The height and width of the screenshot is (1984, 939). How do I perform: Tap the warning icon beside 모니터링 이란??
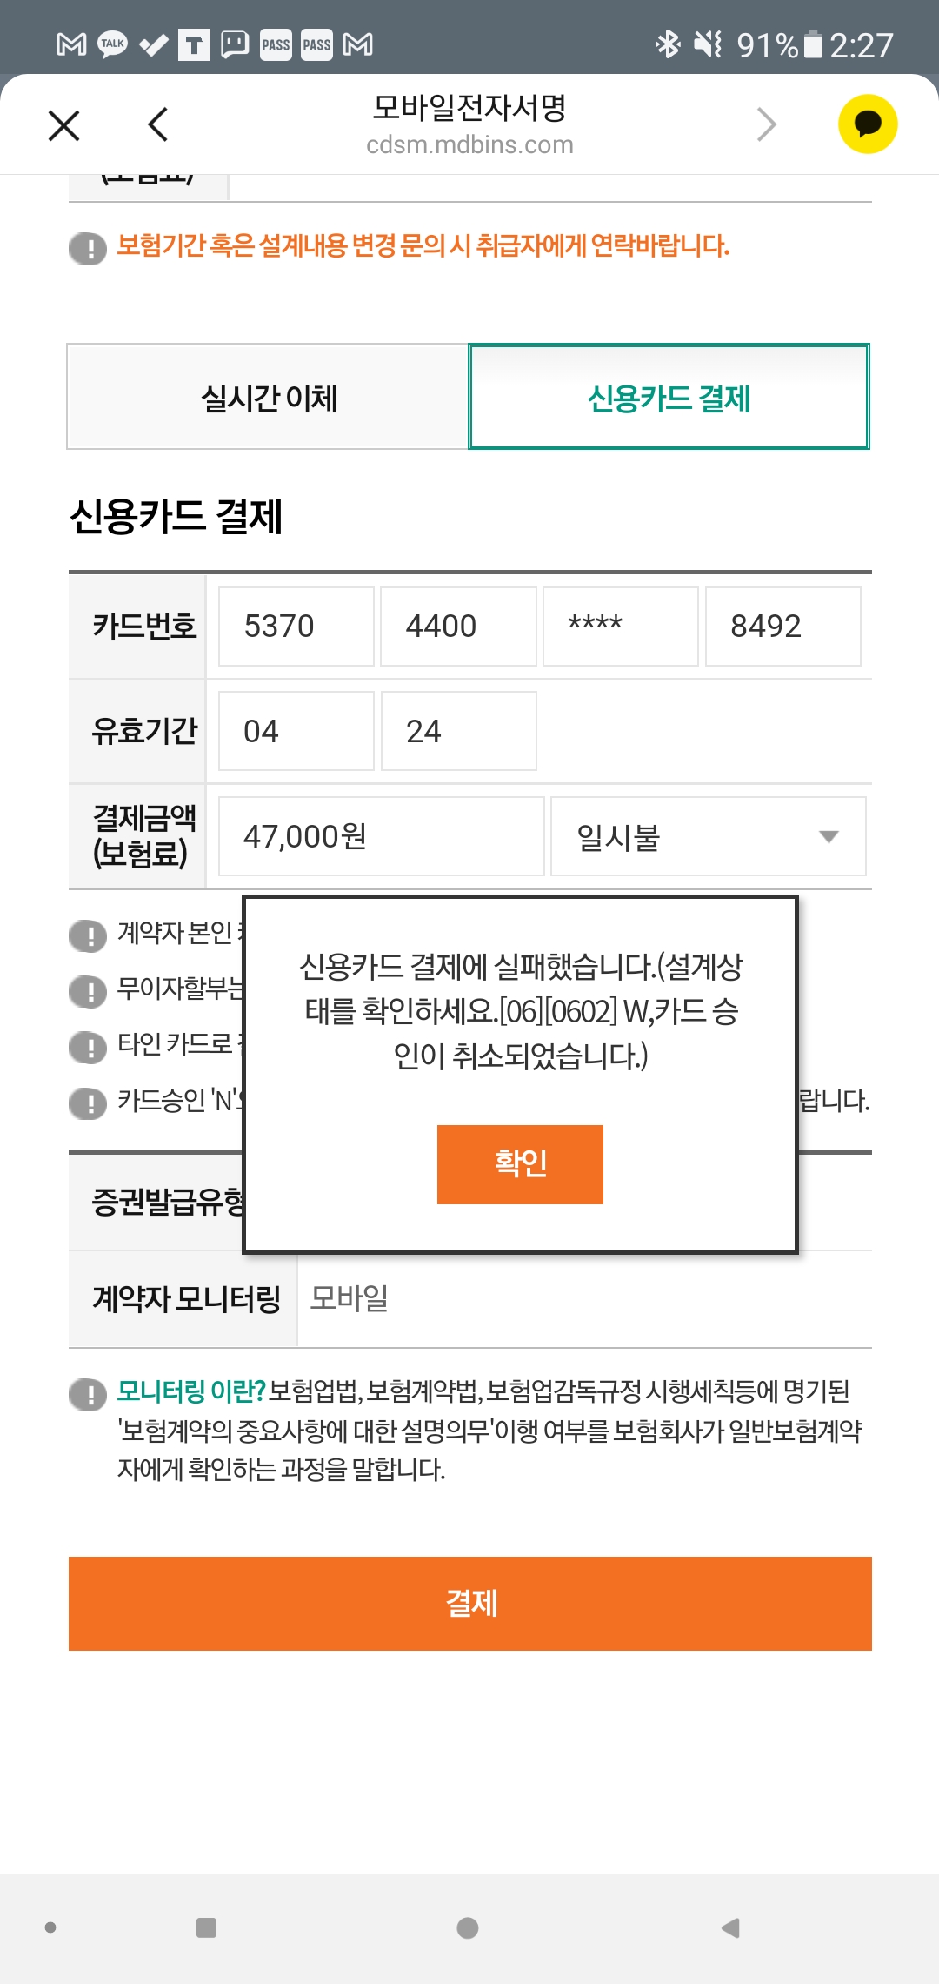tap(88, 1394)
